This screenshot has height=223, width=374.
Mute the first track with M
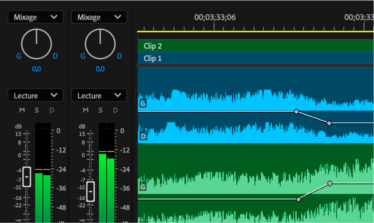pyautogui.click(x=22, y=110)
